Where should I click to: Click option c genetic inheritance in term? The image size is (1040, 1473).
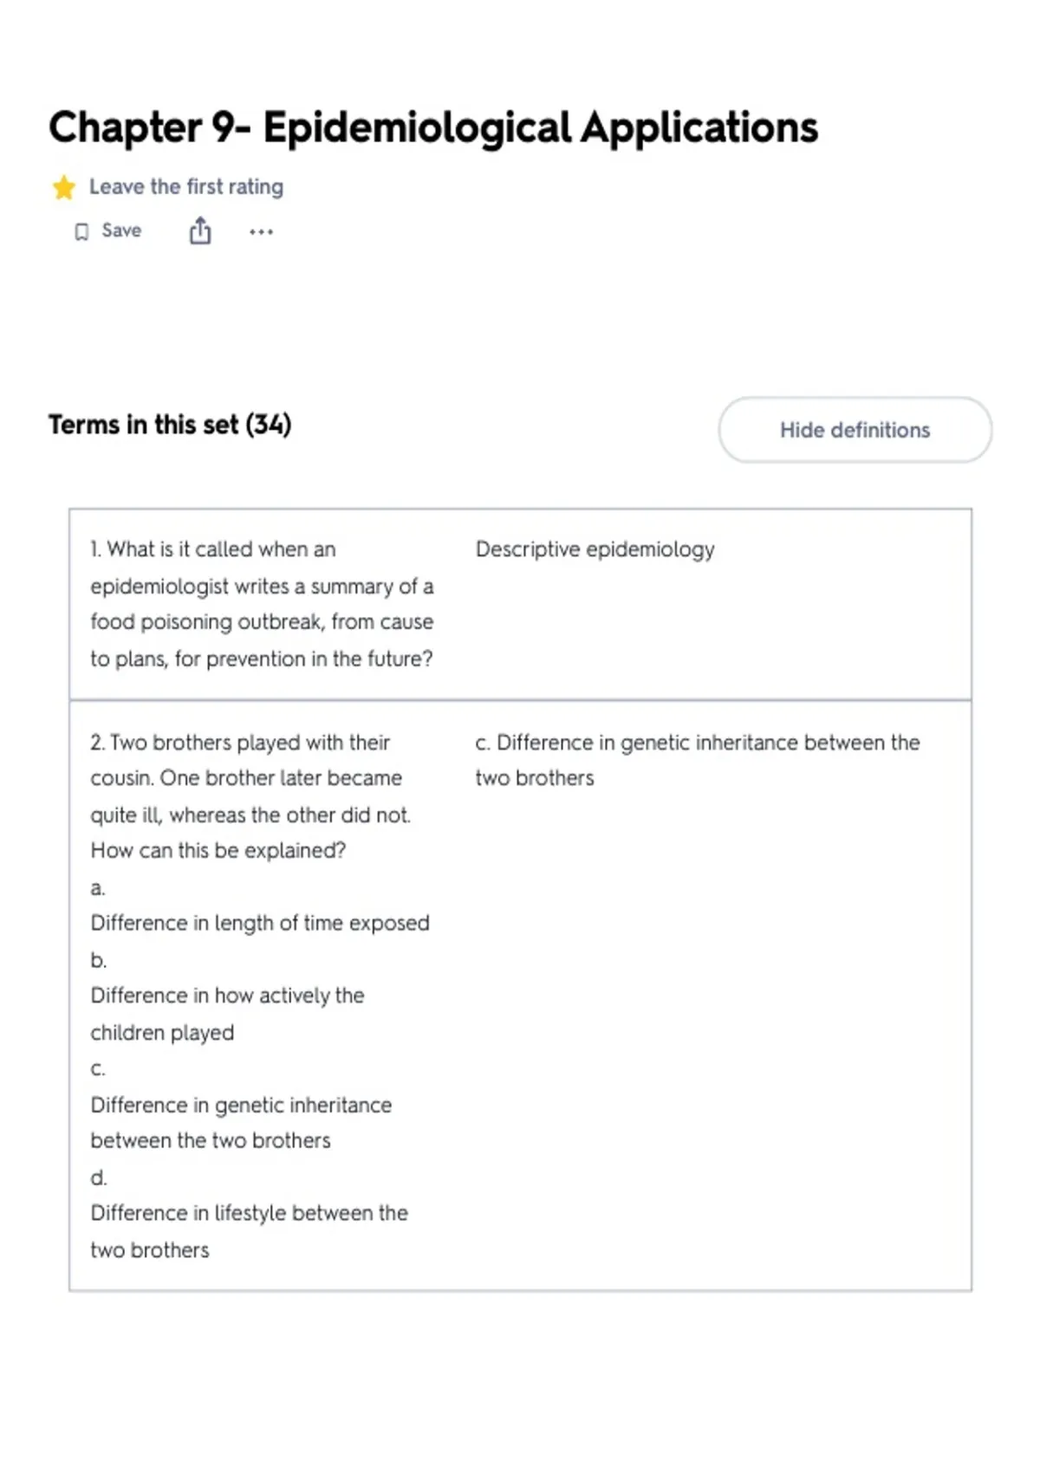pyautogui.click(x=241, y=1123)
